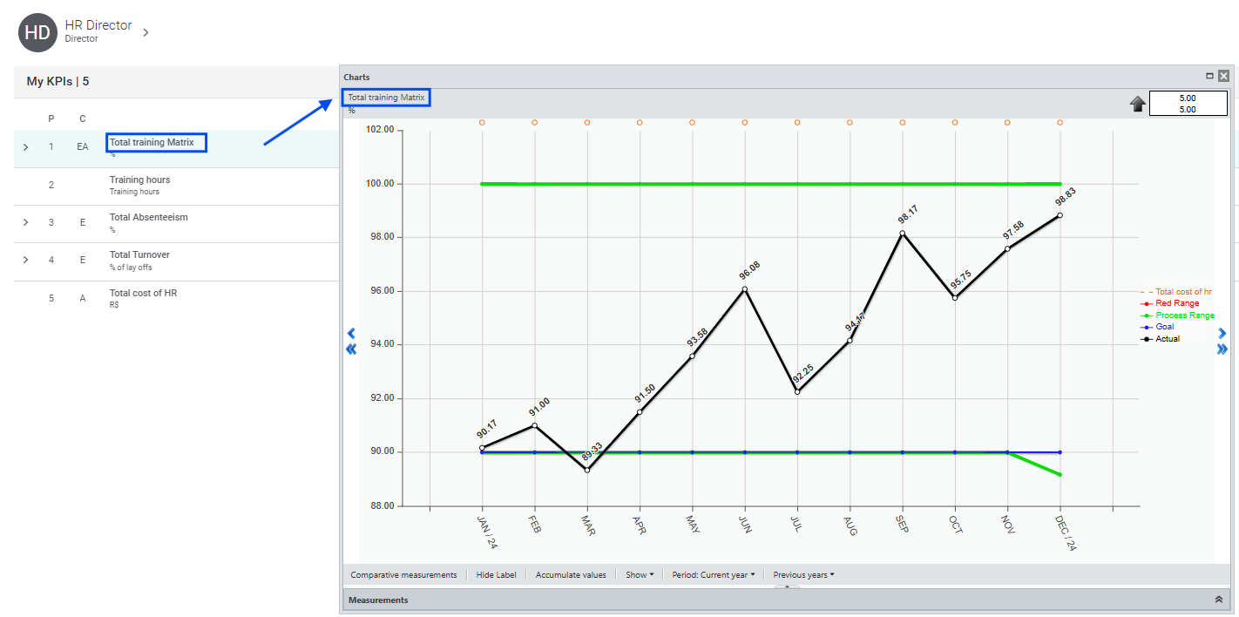Select Comparative measurements in chart toolbar

403,575
